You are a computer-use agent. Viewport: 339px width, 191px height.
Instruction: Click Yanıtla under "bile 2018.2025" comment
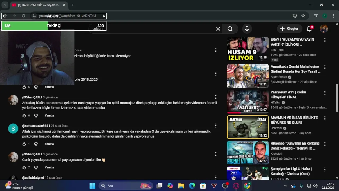49,87
